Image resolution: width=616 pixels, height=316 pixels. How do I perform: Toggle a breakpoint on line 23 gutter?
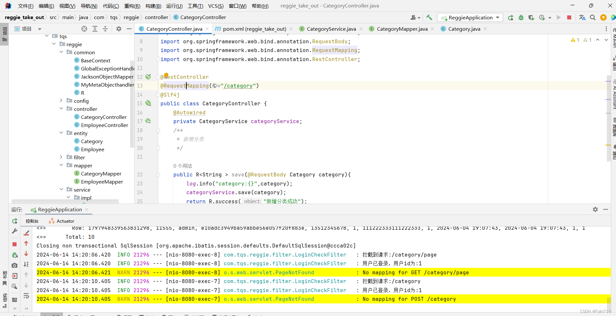coord(153,184)
